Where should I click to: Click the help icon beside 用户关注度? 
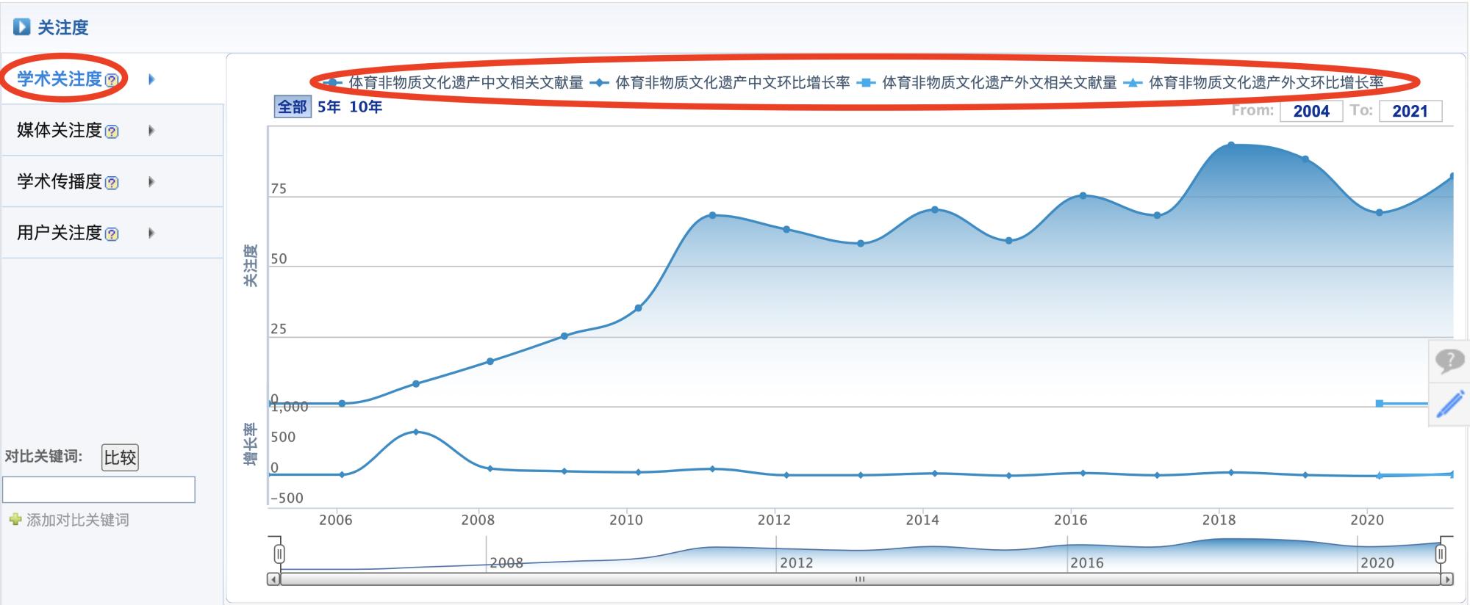point(112,234)
